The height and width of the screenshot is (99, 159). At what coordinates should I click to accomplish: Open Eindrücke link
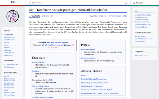click(x=36, y=71)
